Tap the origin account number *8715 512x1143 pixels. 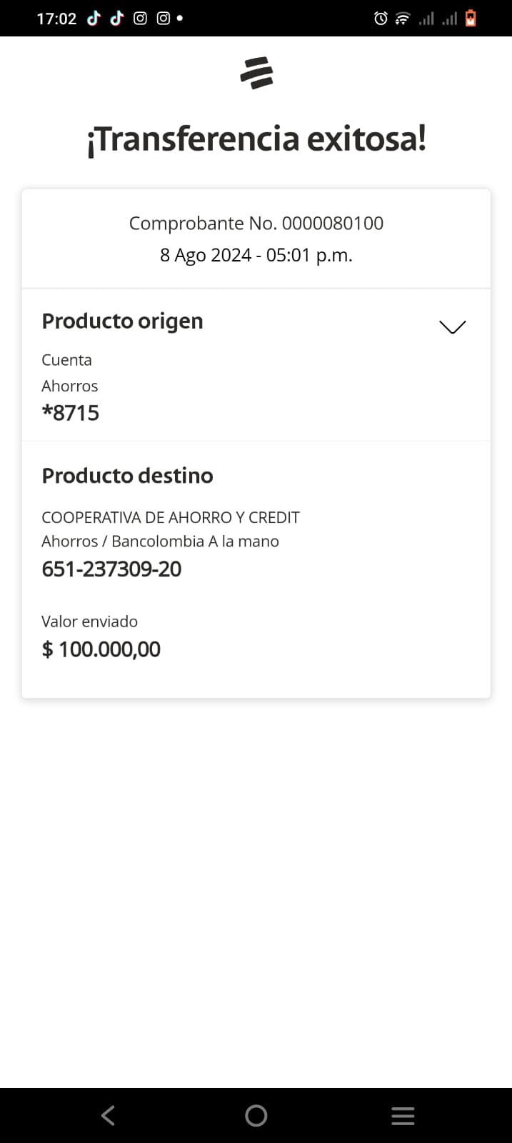tap(71, 413)
